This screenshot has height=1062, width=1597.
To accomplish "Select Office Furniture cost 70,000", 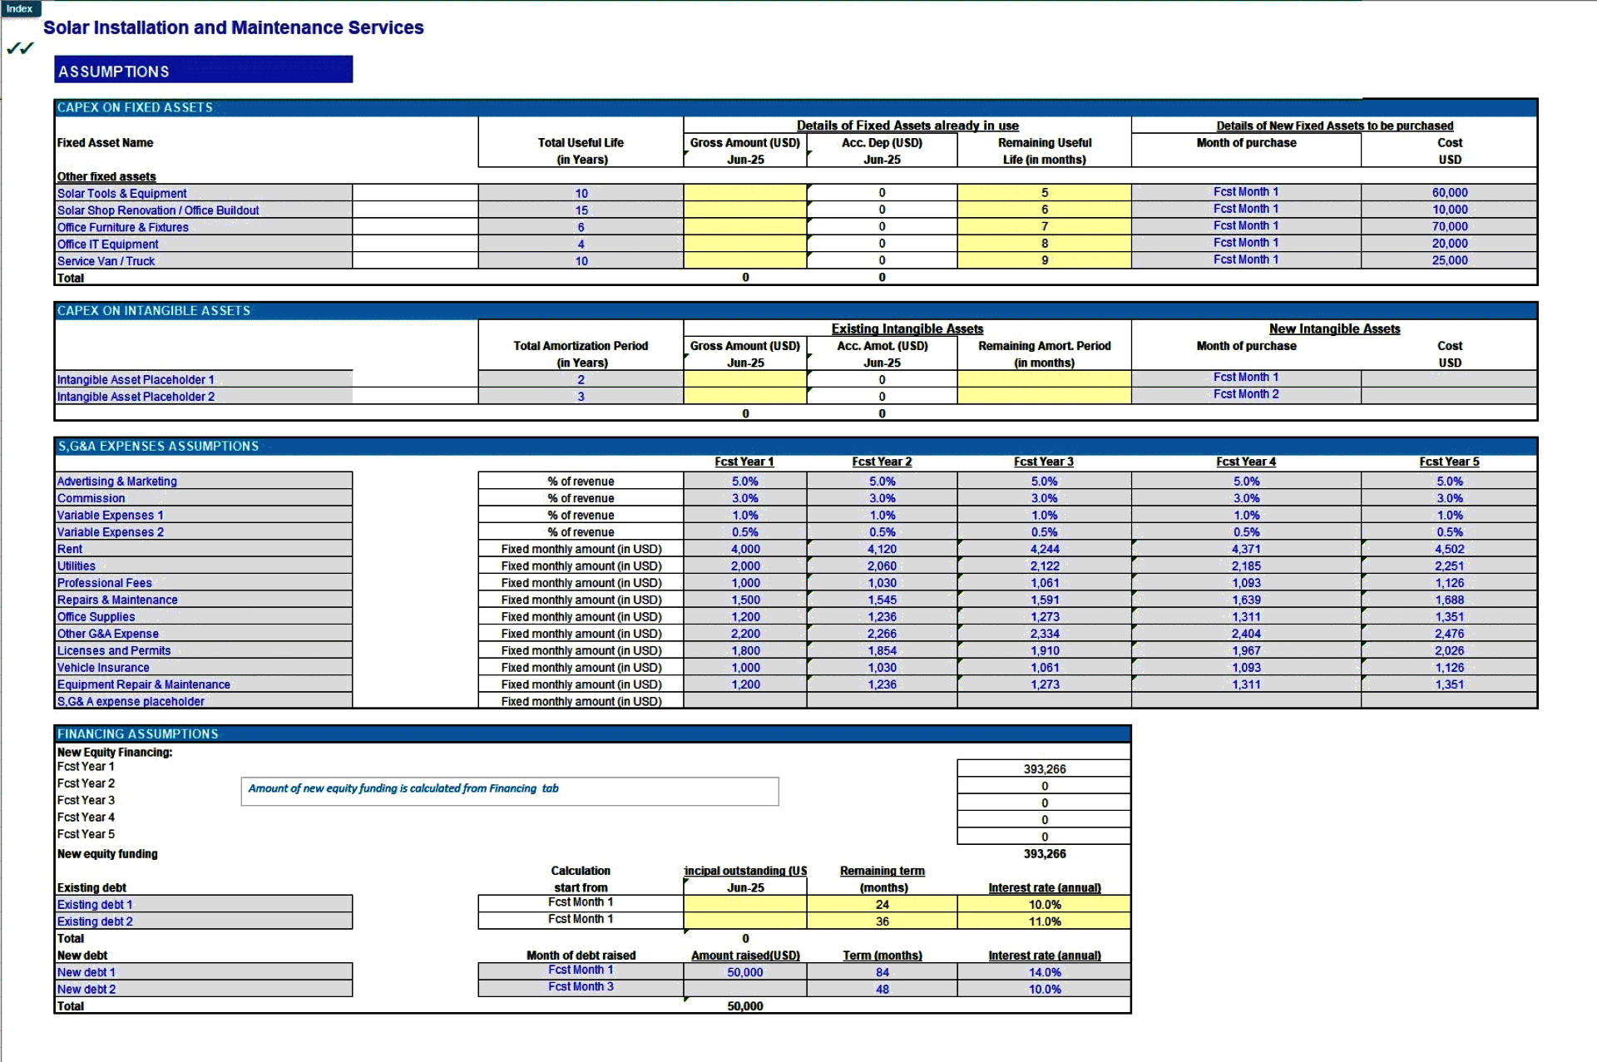I will tap(1449, 227).
